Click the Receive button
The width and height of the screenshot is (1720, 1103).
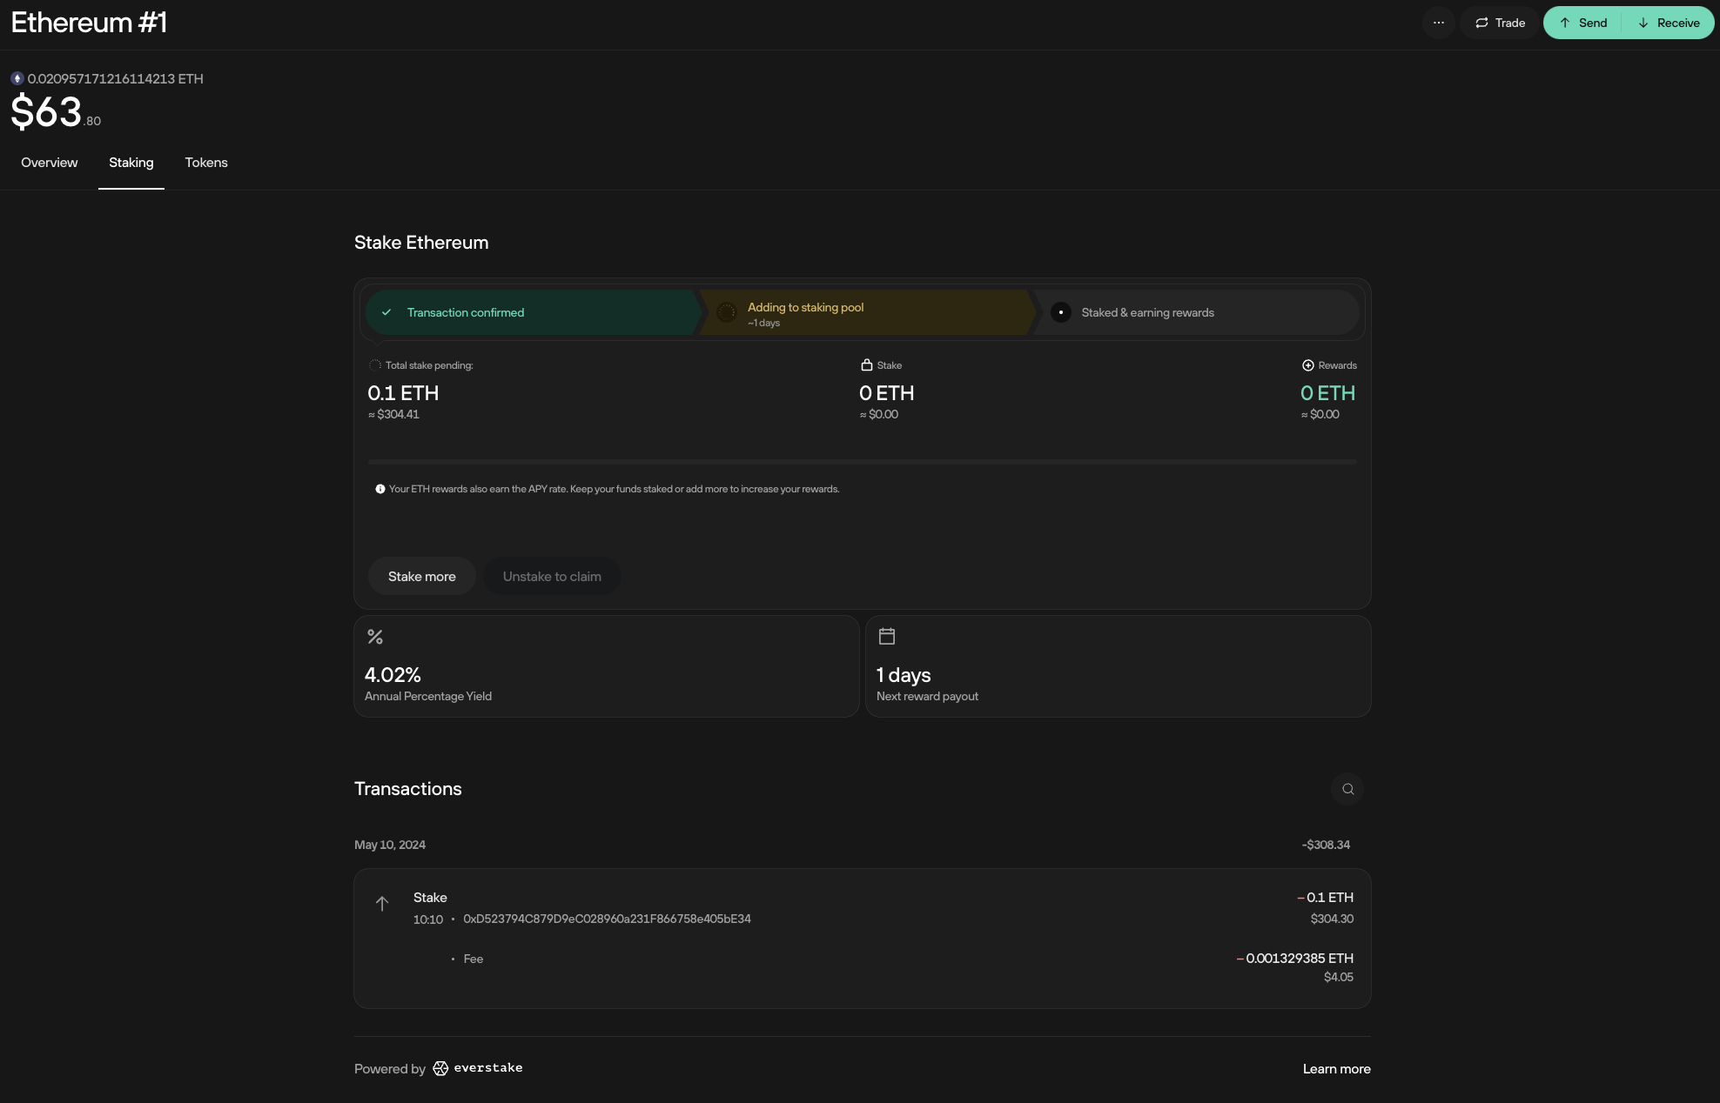pyautogui.click(x=1669, y=23)
